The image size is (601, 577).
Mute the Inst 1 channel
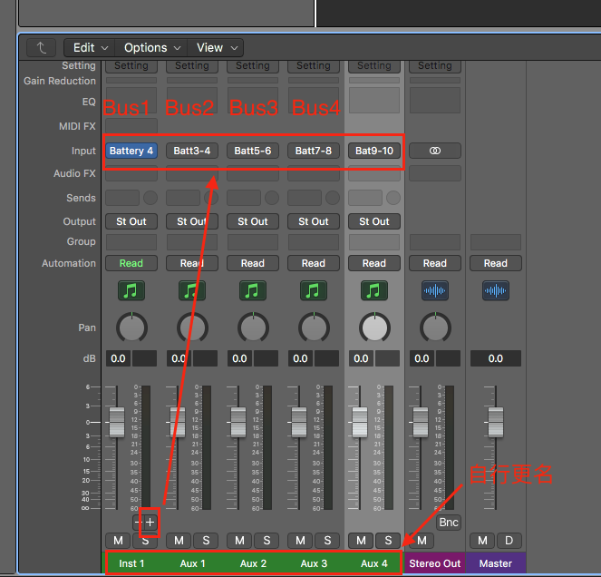(118, 541)
